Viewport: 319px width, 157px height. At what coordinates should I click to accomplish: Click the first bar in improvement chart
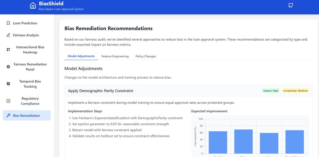[x=218, y=142]
